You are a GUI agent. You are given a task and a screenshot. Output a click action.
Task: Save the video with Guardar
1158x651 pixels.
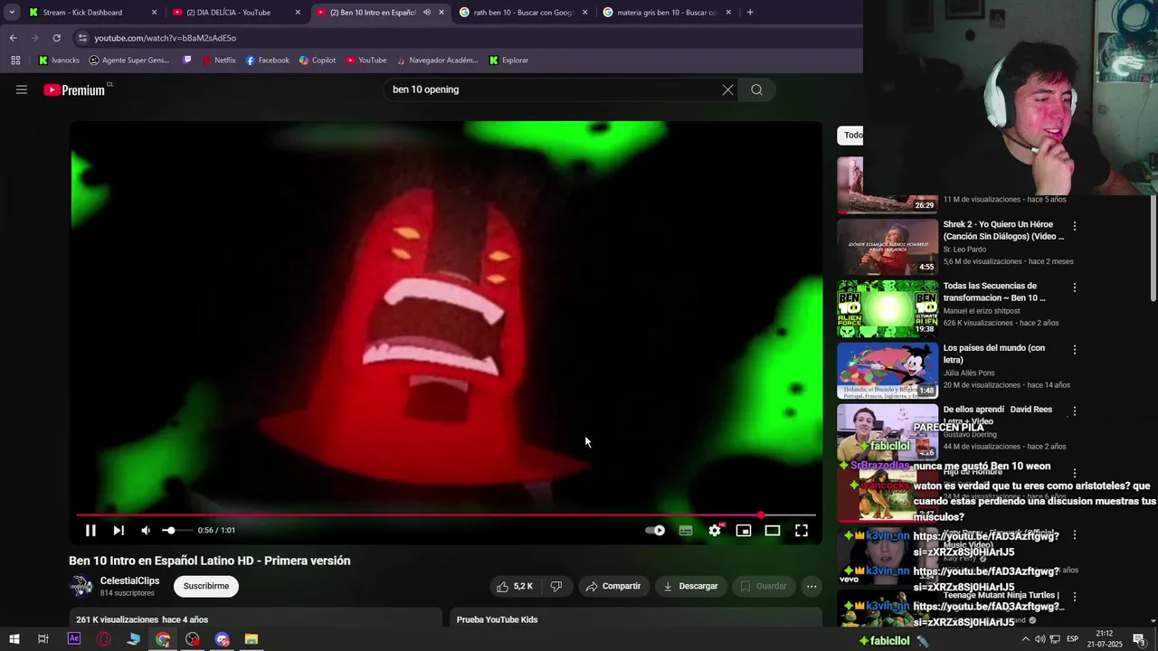click(x=763, y=586)
